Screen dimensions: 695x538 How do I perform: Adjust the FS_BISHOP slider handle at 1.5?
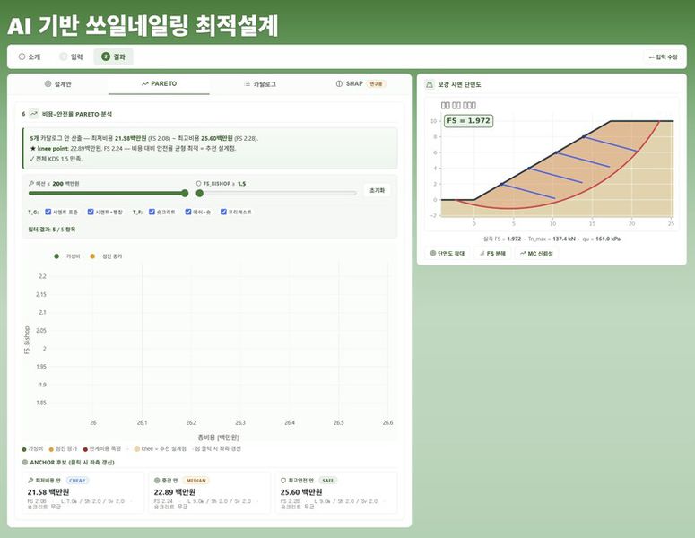click(199, 193)
